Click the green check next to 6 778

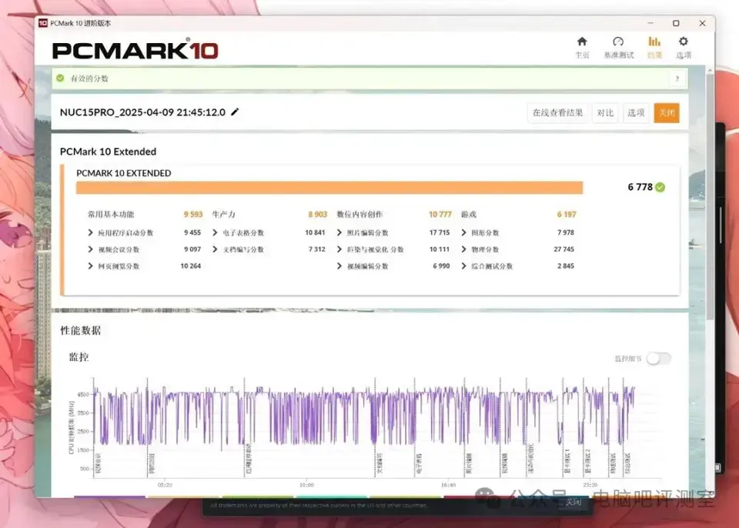click(660, 187)
